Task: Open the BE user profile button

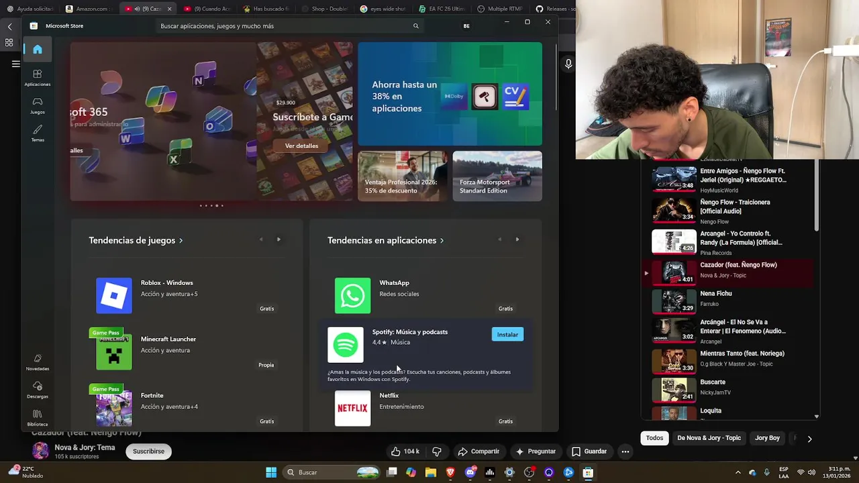Action: [x=466, y=26]
